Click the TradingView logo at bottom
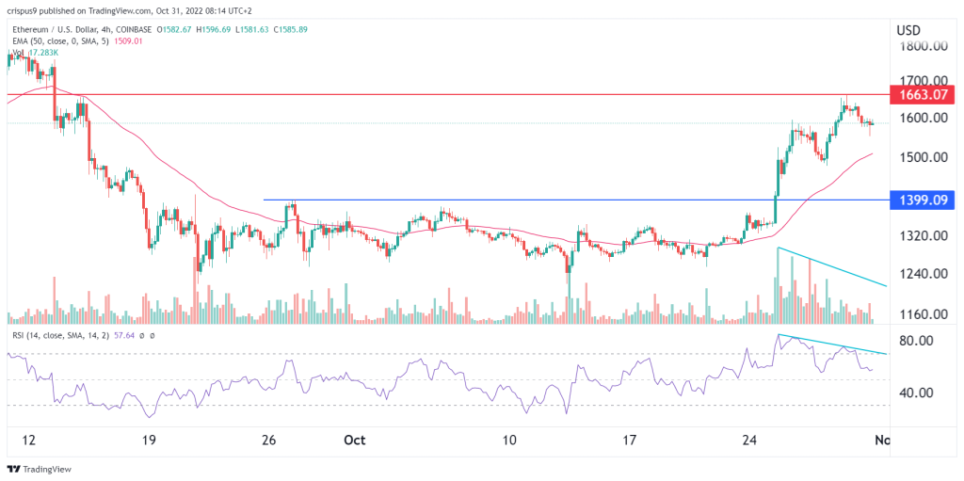This screenshot has height=481, width=964. 39,469
